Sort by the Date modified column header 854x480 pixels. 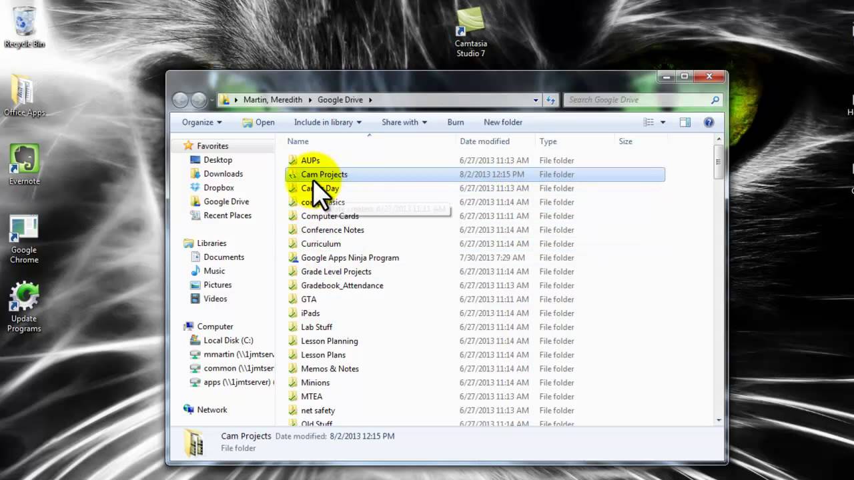click(x=496, y=141)
